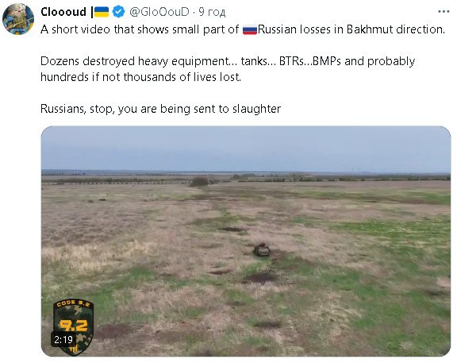The image size is (457, 363).
Task: Open the @GloOouD handle link
Action: [159, 12]
